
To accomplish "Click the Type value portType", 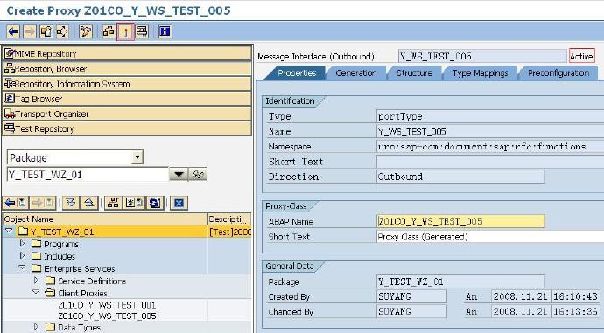I will 490,116.
